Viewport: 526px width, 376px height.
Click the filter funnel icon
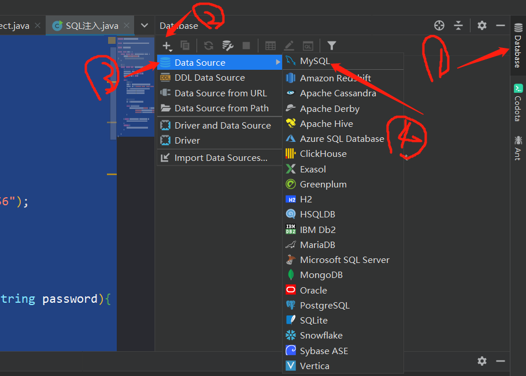[x=331, y=46]
